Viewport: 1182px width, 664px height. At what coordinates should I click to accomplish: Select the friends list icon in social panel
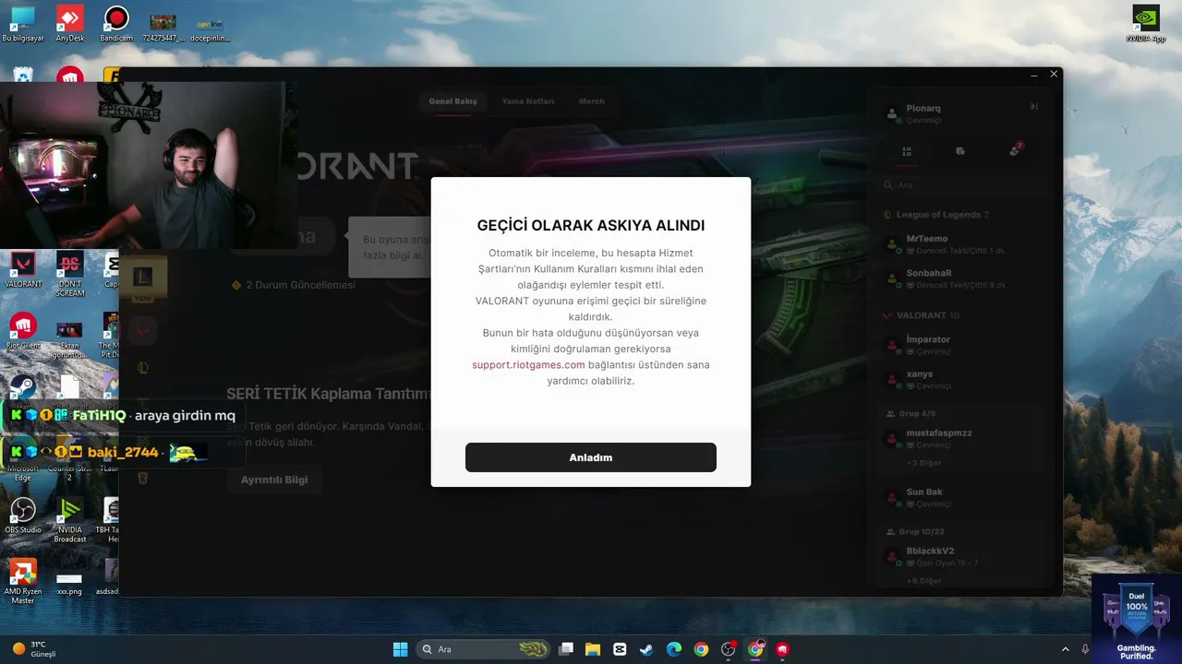[x=907, y=151]
